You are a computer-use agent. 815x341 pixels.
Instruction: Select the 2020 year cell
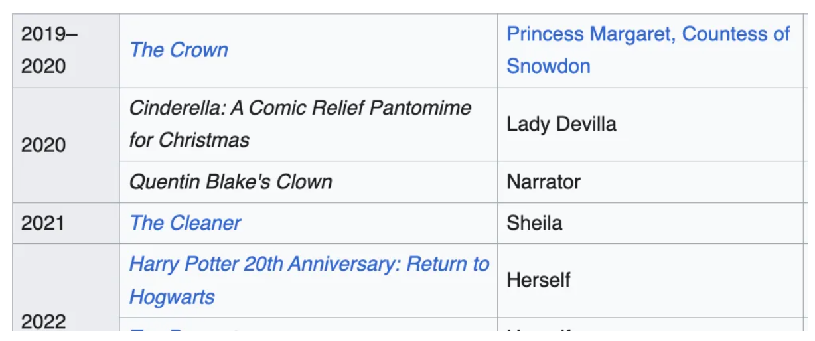(x=44, y=145)
